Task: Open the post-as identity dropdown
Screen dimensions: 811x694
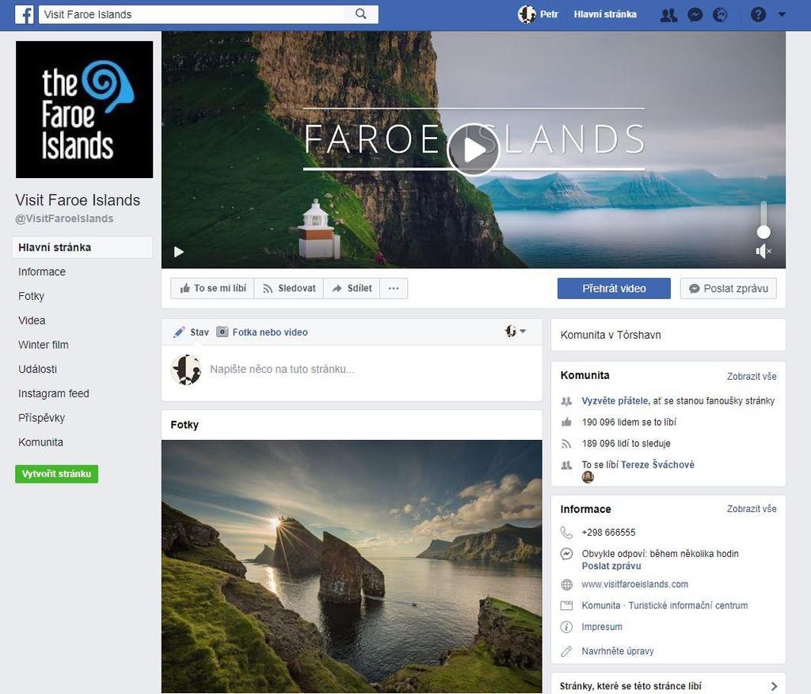Action: [x=515, y=332]
